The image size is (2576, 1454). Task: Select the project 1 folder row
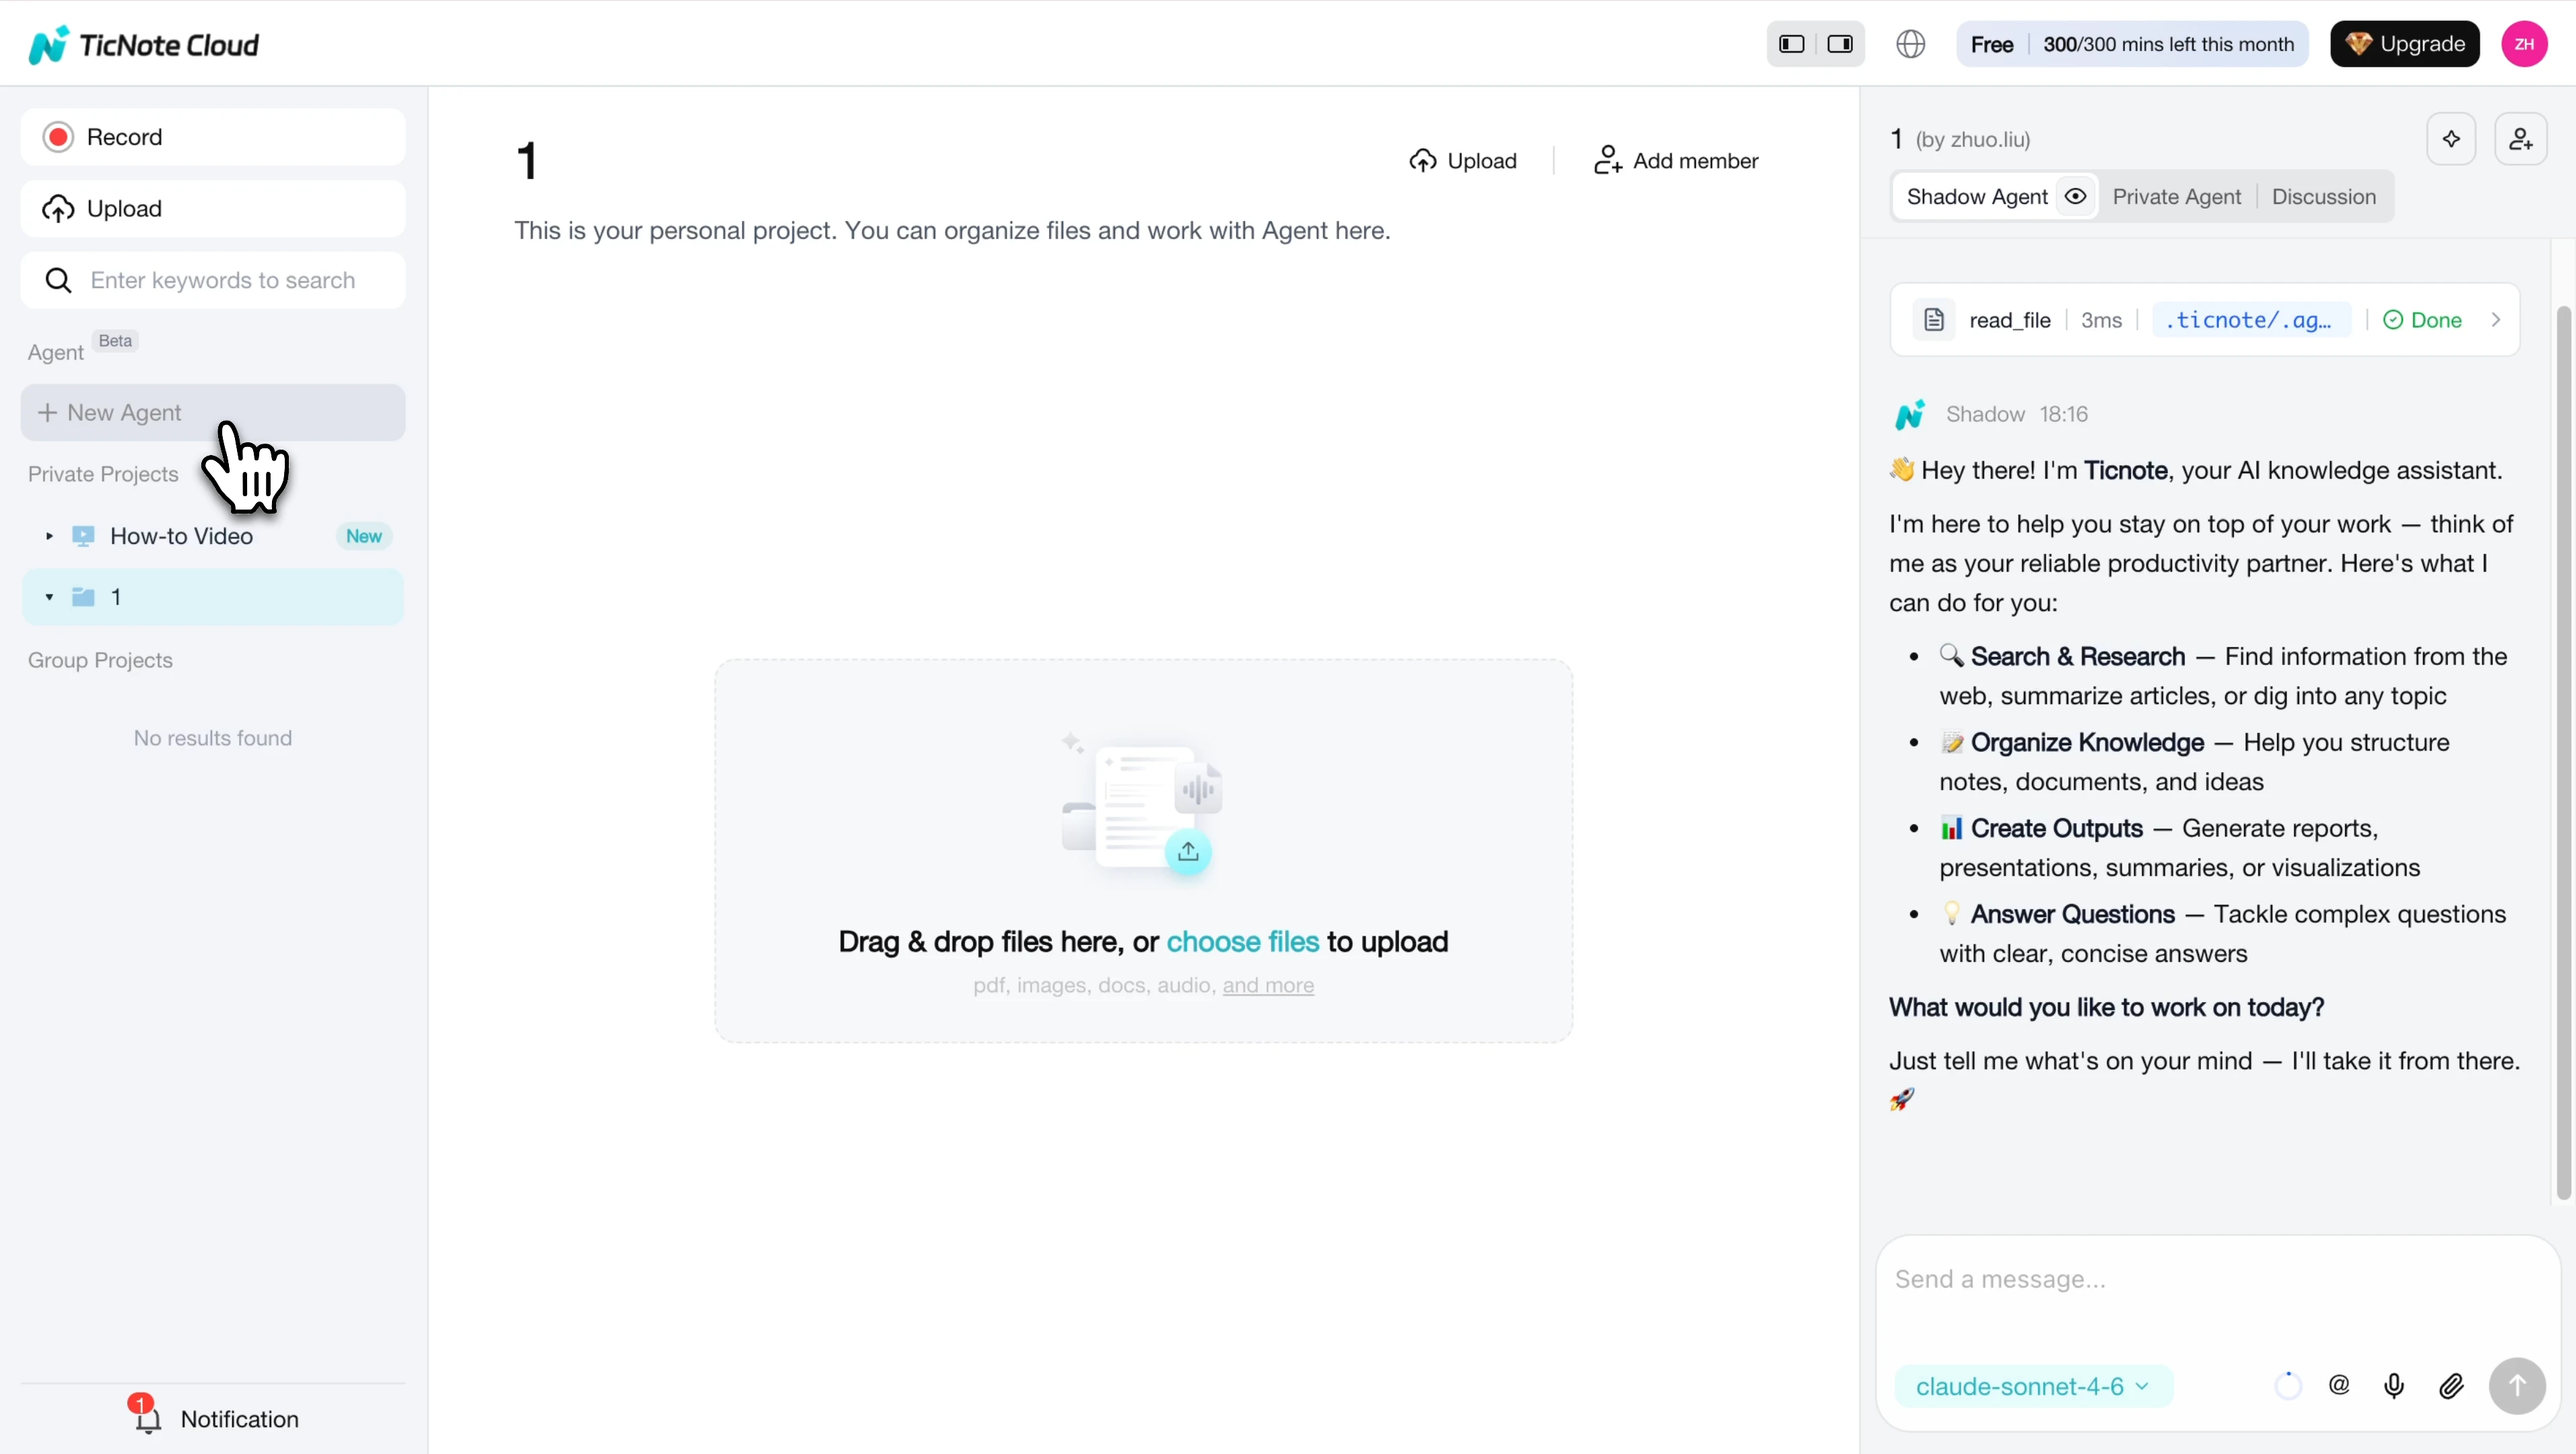(x=213, y=597)
